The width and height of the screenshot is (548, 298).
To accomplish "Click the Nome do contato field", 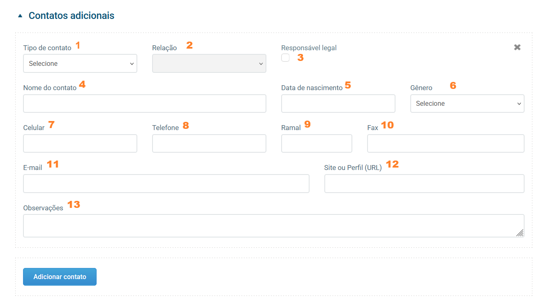I will click(x=145, y=103).
